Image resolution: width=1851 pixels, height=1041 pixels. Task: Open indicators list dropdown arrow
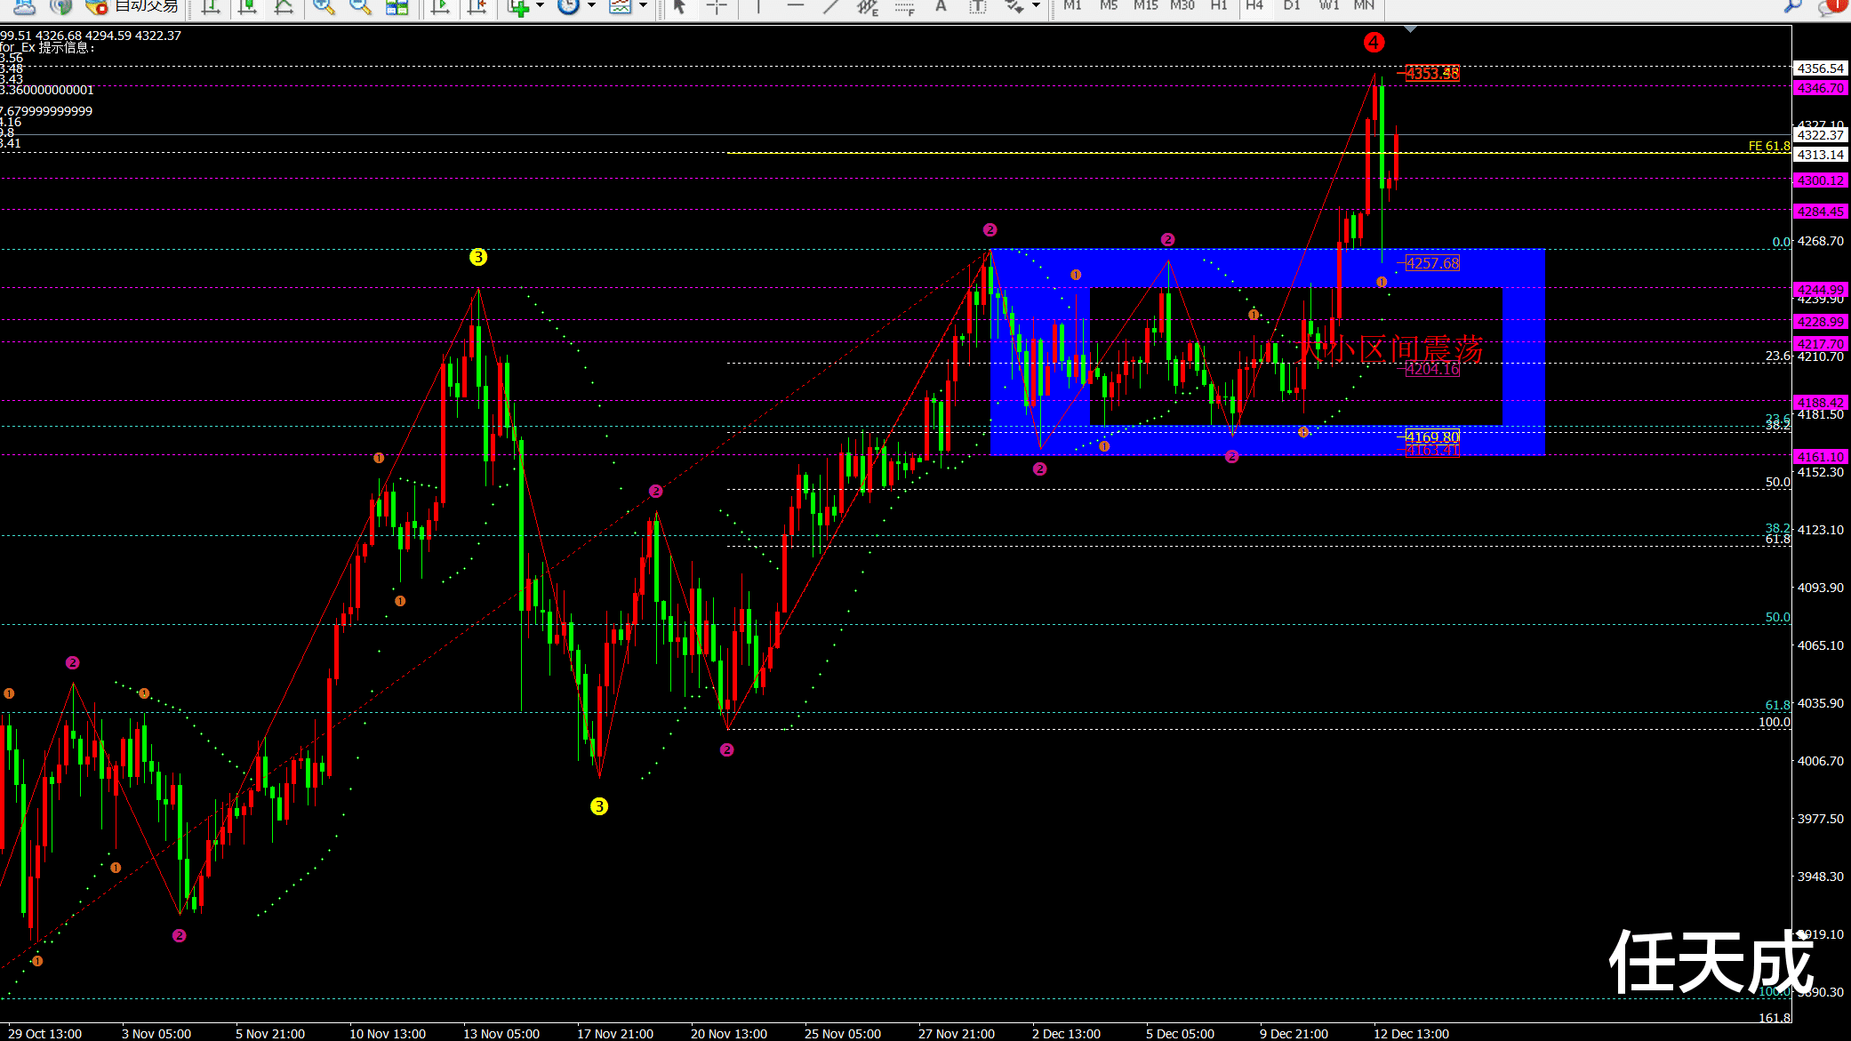540,6
